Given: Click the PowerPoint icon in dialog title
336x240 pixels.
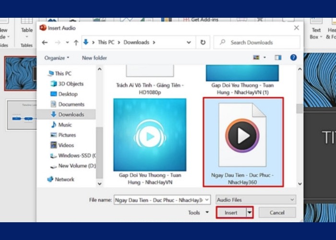Looking at the screenshot, I should [43, 28].
